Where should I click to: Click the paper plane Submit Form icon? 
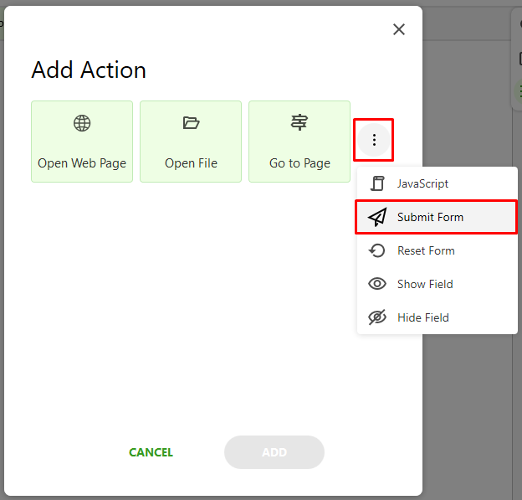coord(377,217)
